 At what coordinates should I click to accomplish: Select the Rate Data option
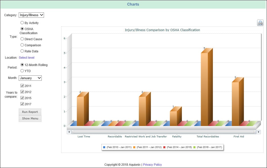coord(22,51)
